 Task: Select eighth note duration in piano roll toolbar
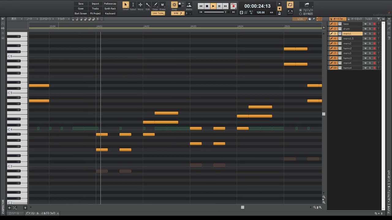pyautogui.click(x=85, y=19)
